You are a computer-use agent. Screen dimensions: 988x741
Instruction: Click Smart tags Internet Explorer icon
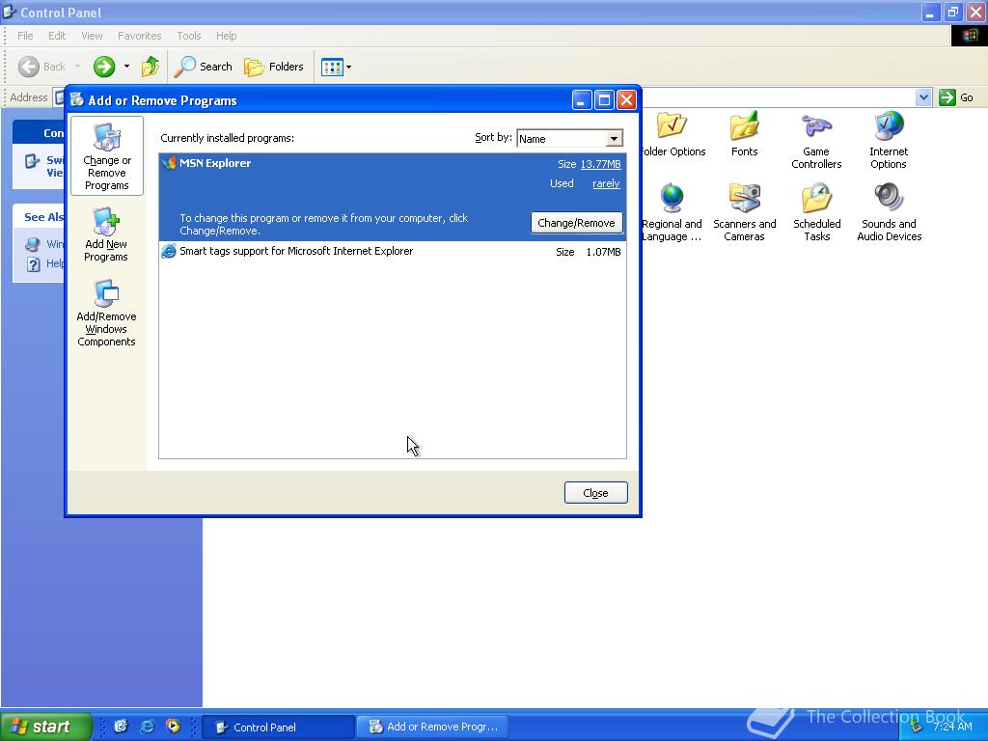coord(168,252)
